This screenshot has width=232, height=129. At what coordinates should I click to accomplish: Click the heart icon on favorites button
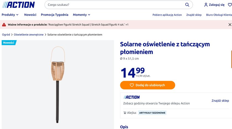(x=132, y=85)
